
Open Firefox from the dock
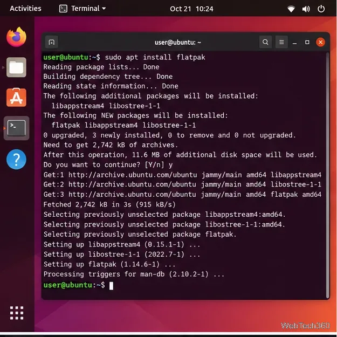click(16, 37)
